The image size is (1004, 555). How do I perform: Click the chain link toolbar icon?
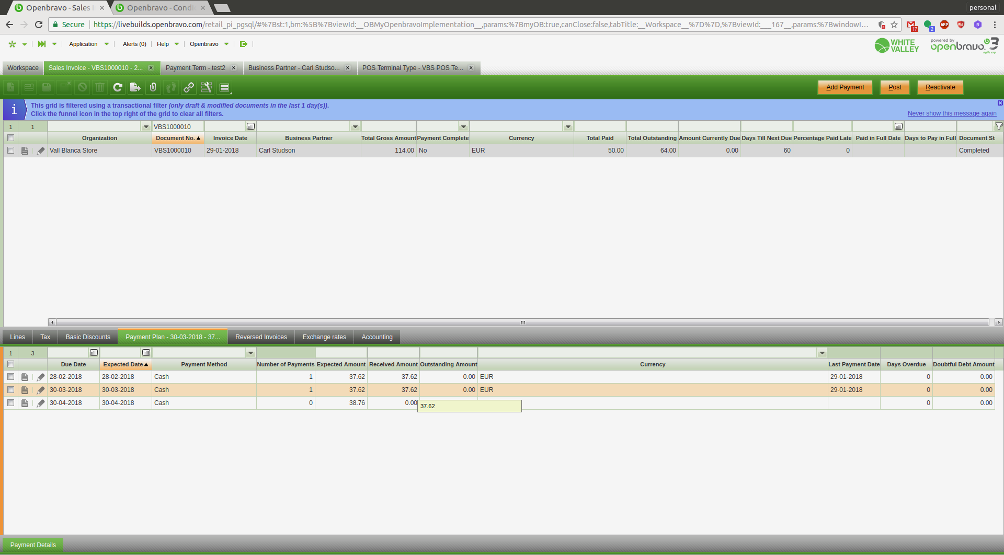coord(189,87)
